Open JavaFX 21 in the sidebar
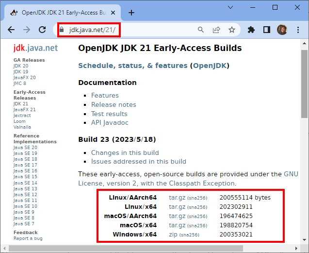Viewport: 309px width, 253px height. click(25, 110)
